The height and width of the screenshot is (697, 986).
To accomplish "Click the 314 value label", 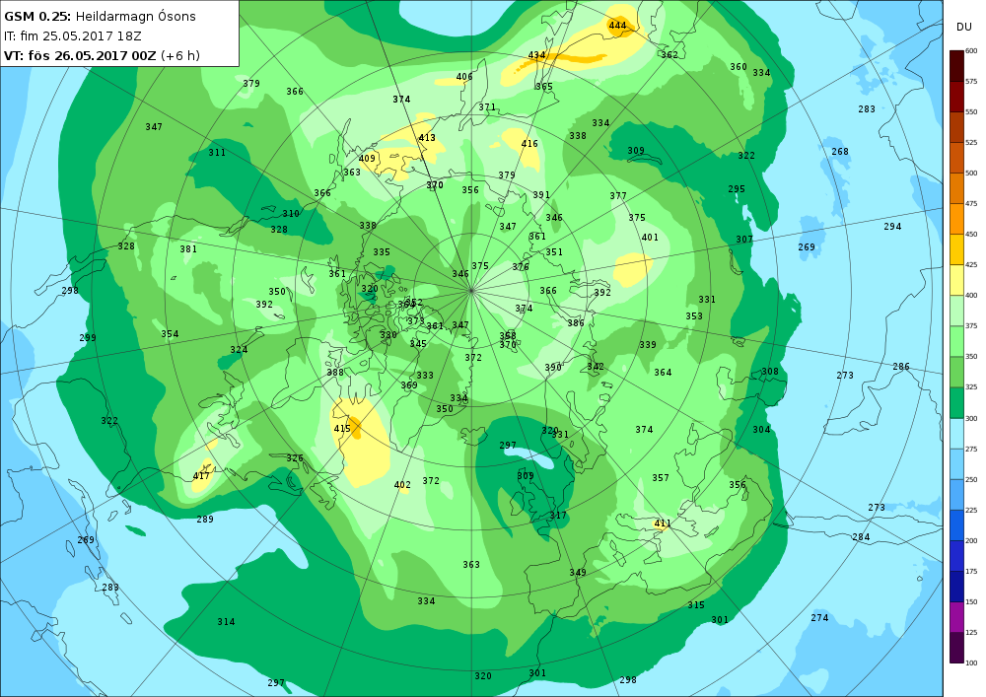I will pos(227,622).
